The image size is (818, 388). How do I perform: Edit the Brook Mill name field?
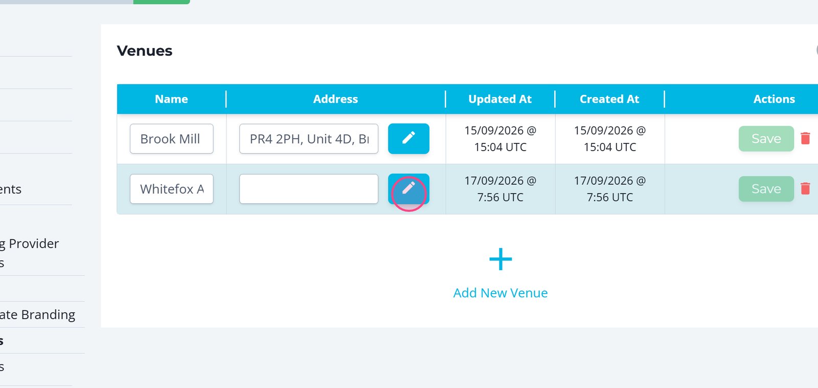172,139
